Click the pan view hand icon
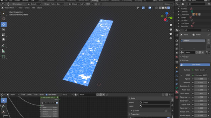Image resolution: width=211 pixels, height=118 pixels. point(171,29)
